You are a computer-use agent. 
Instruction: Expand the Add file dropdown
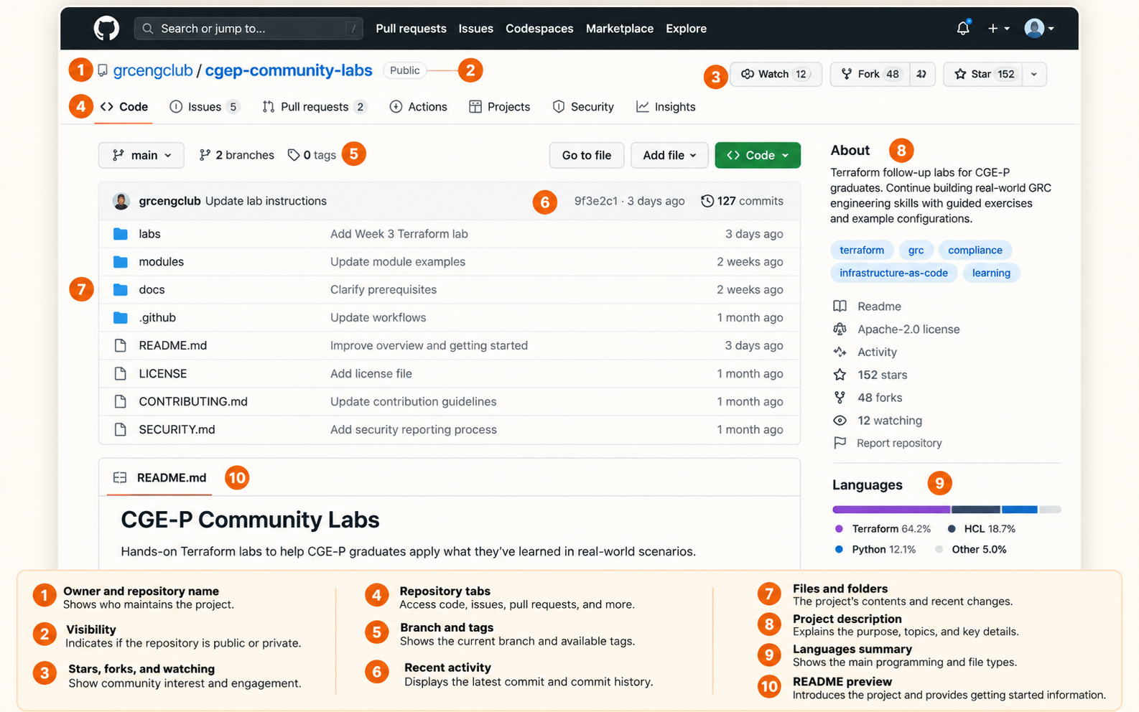[x=669, y=155]
